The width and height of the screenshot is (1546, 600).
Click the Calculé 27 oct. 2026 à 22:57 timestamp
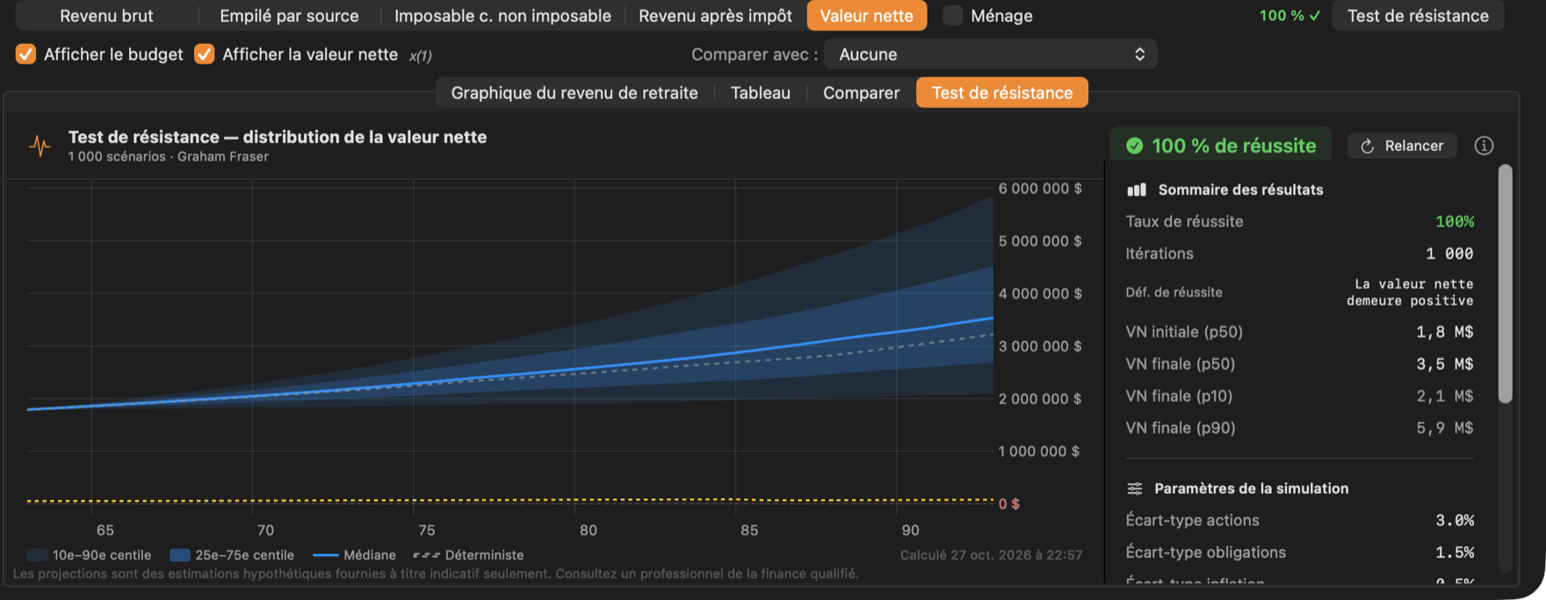992,555
